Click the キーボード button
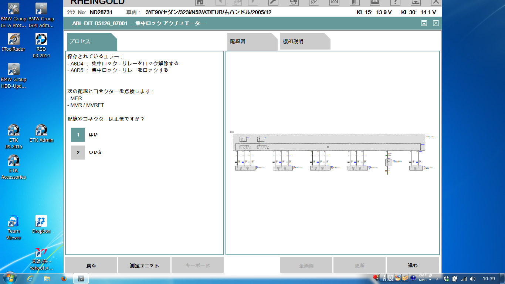 [x=197, y=266]
